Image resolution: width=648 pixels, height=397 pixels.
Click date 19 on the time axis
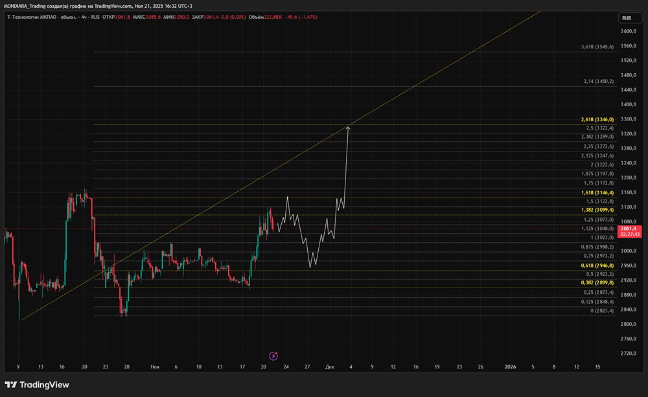pos(437,367)
